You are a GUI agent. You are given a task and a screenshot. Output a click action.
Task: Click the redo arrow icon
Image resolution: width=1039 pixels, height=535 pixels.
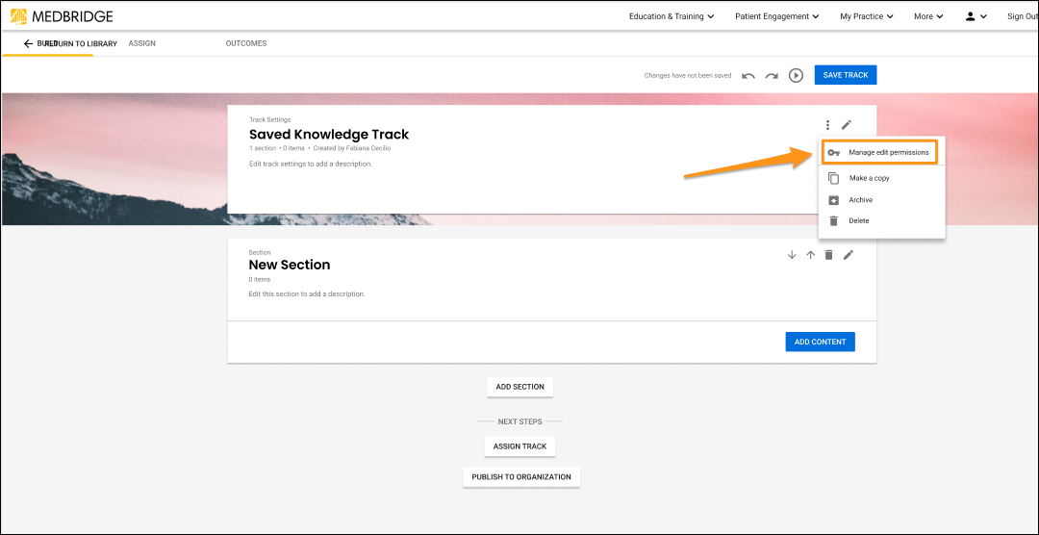click(x=772, y=75)
